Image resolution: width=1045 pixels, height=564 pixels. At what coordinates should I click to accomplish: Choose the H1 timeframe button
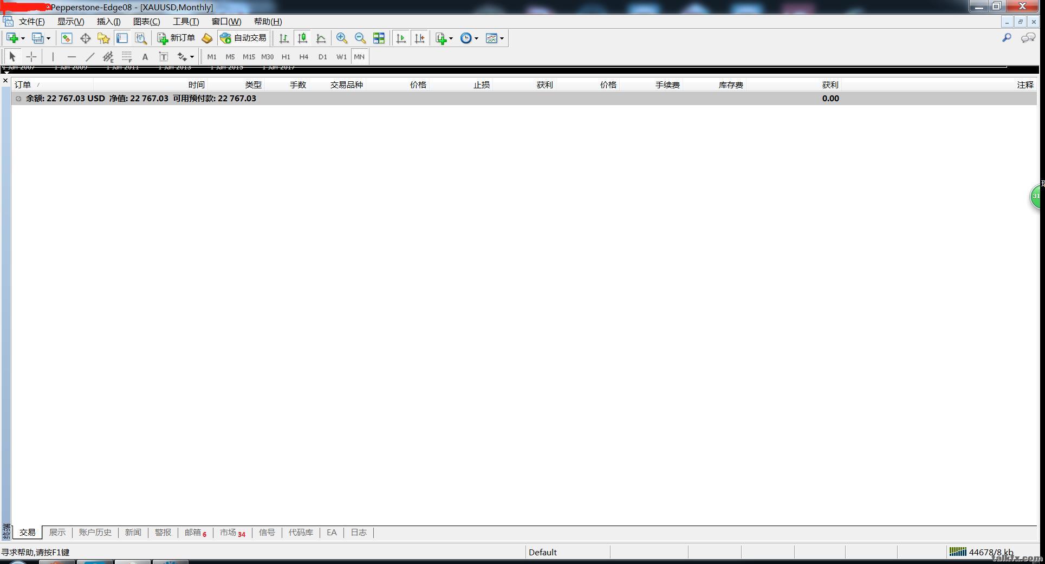[285, 56]
